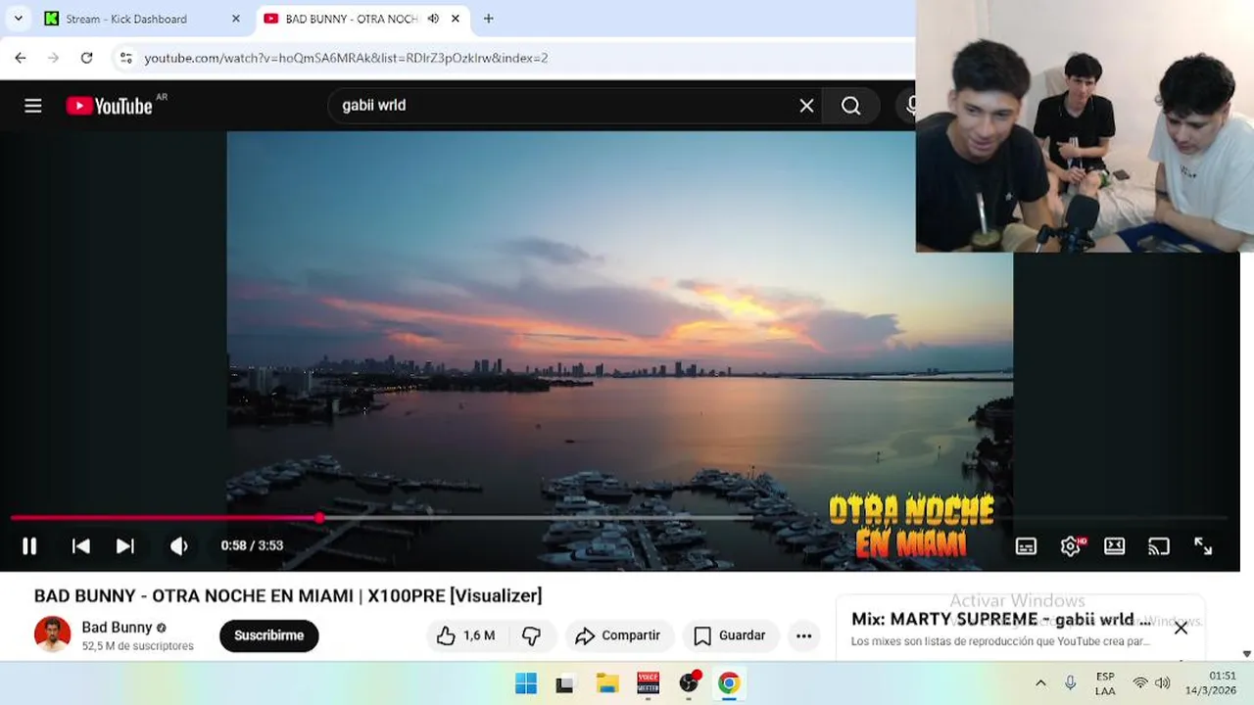
Task: Close the Bad Bunny YouTube tab
Action: click(455, 19)
